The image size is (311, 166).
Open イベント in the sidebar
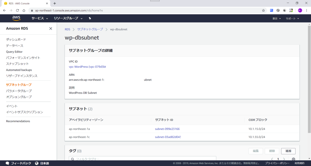click(x=12, y=106)
